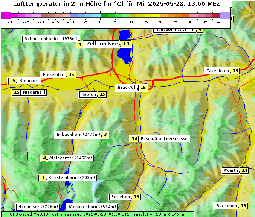This screenshot has width=255, height=217.
Task: Click Niedernsill temperature value 15
Action: click(17, 92)
